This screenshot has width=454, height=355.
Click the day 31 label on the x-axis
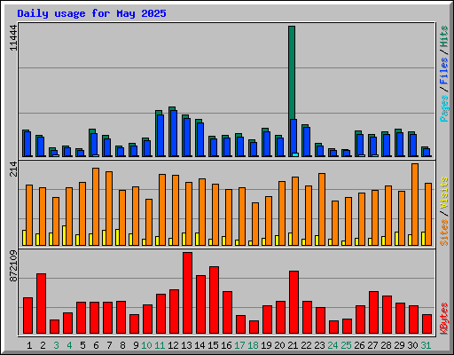coord(426,345)
